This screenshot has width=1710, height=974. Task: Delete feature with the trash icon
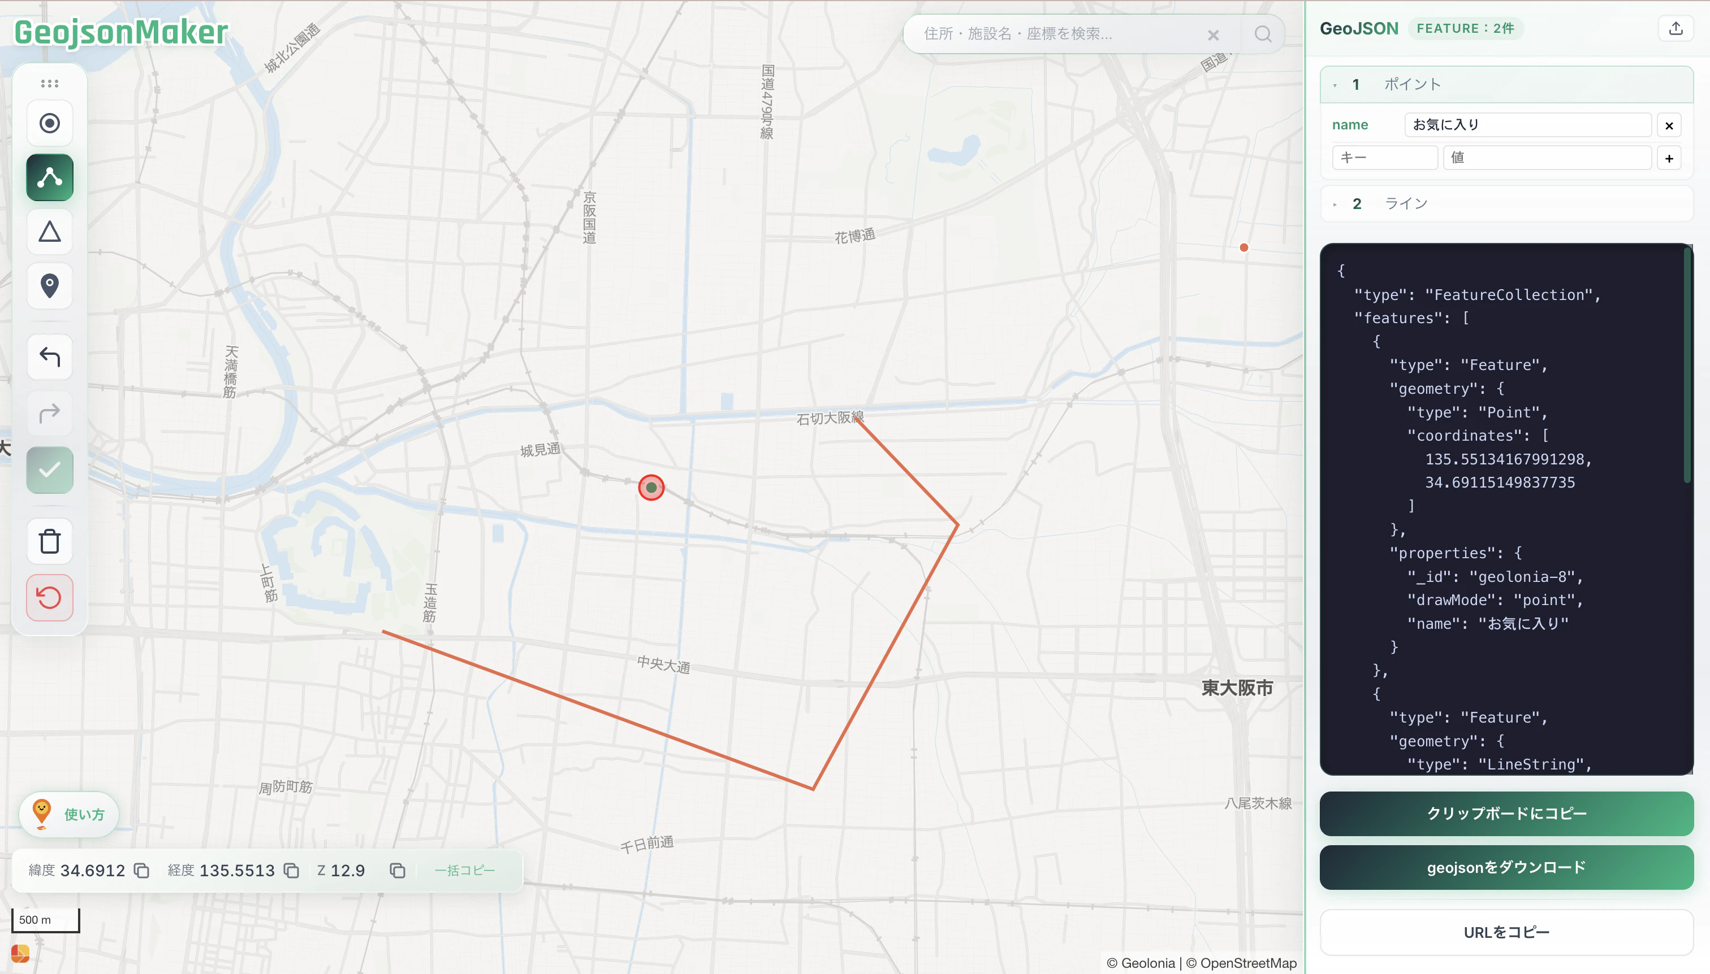click(x=50, y=541)
